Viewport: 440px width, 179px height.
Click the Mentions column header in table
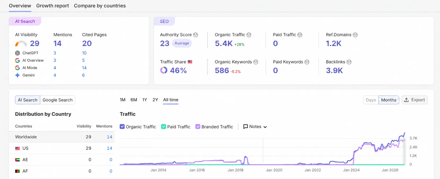(x=104, y=126)
